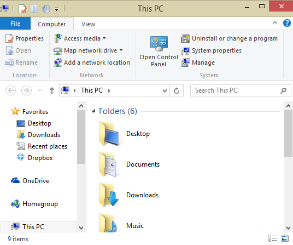The image size is (293, 245).
Task: Add a network location
Action: 92,62
